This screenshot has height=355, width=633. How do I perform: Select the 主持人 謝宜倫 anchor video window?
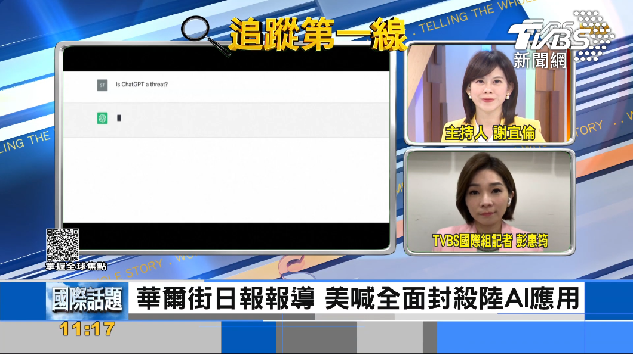(x=490, y=93)
